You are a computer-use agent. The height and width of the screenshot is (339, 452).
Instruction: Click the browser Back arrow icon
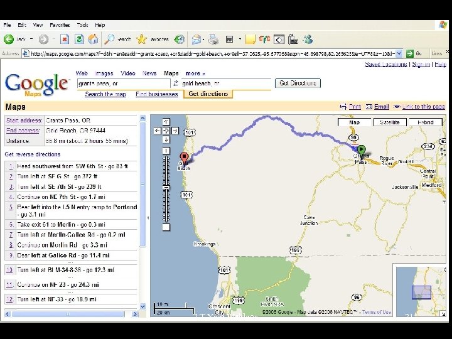9,39
